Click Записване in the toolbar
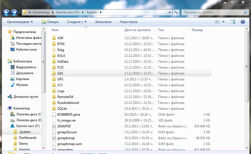 tap(103, 22)
